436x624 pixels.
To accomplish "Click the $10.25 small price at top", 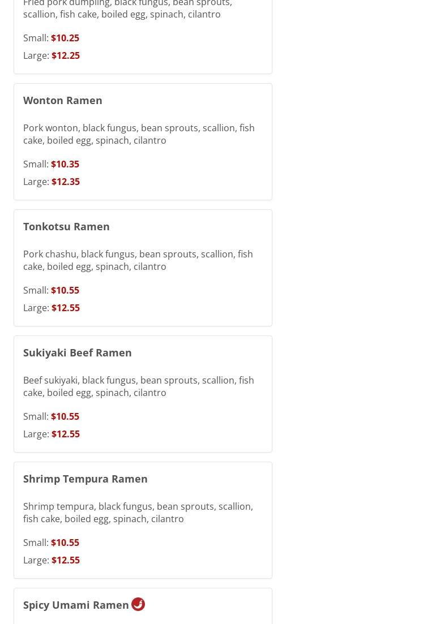I will click(65, 38).
